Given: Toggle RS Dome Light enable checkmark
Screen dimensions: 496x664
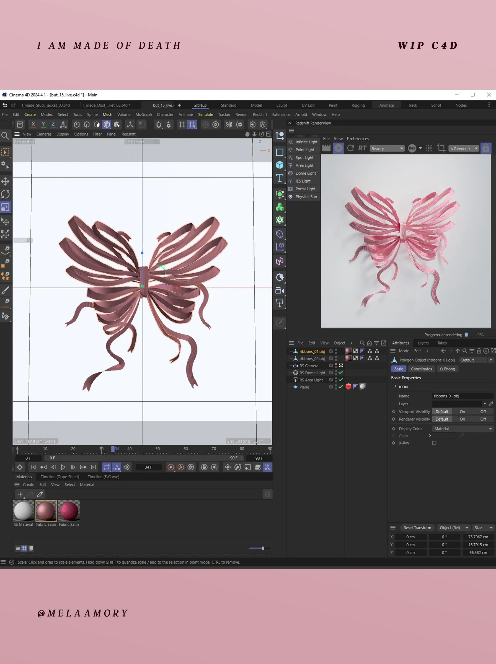Looking at the screenshot, I should [x=340, y=373].
